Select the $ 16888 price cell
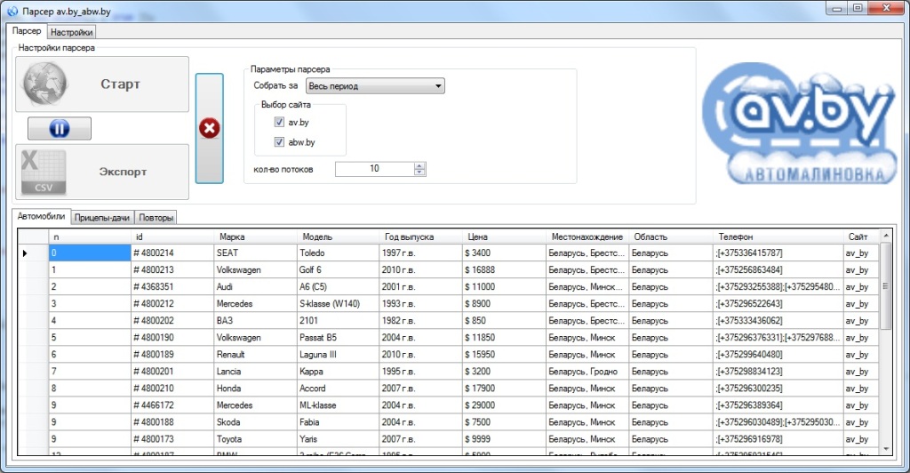This screenshot has height=473, width=910. pos(505,270)
